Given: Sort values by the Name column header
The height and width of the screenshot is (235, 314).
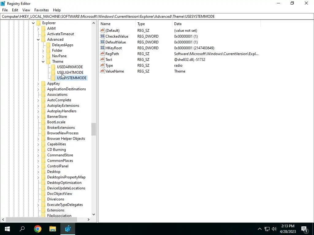Looking at the screenshot, I should pos(117,24).
